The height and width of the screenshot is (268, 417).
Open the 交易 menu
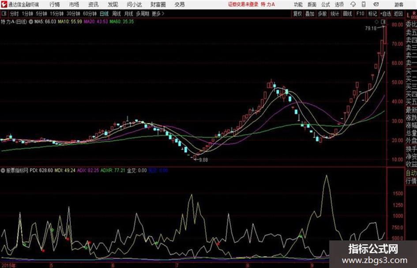(x=180, y=4)
